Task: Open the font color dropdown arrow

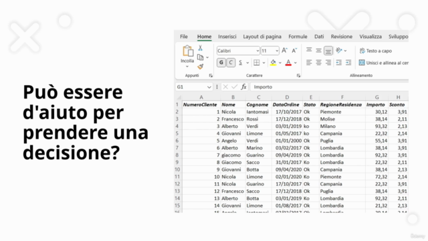Action: click(x=296, y=63)
